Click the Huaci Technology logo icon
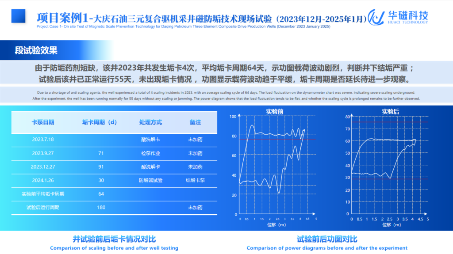The width and height of the screenshot is (453, 254). pyautogui.click(x=376, y=17)
